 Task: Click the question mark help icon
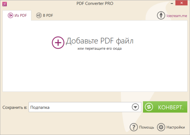[x=134, y=127]
